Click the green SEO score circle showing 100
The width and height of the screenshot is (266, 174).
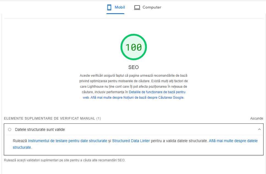(x=133, y=47)
